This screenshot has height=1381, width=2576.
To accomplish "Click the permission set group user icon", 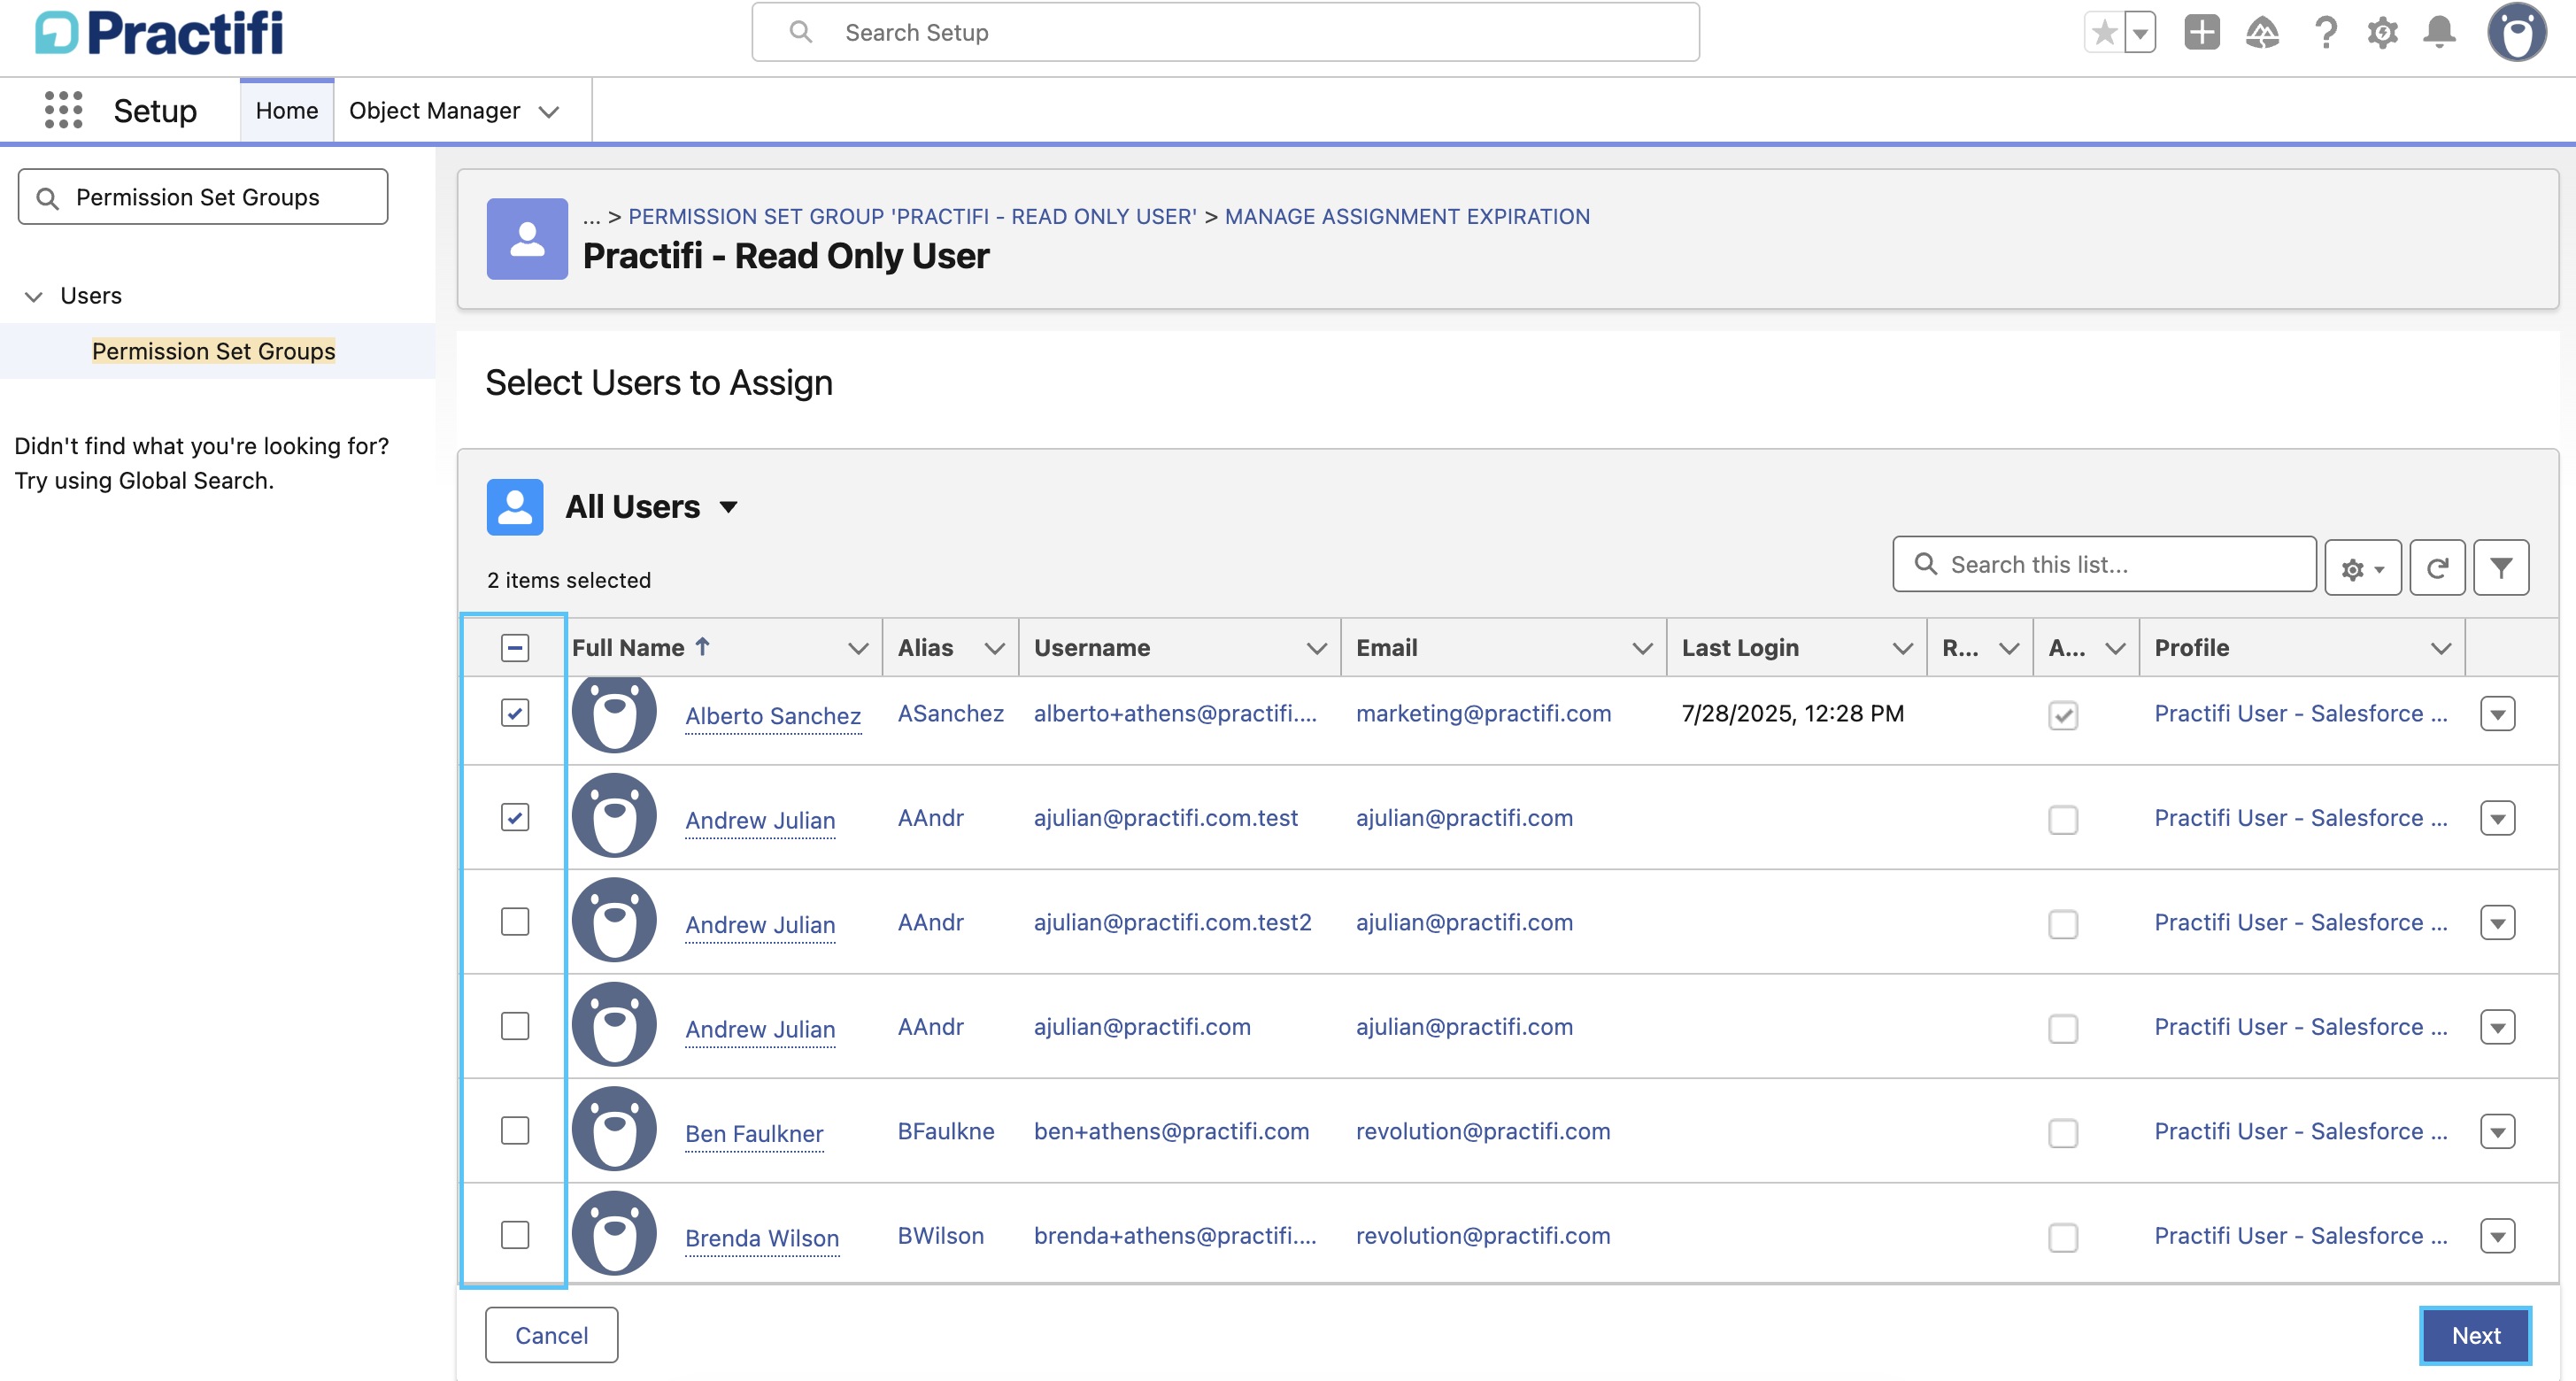I will coord(527,238).
